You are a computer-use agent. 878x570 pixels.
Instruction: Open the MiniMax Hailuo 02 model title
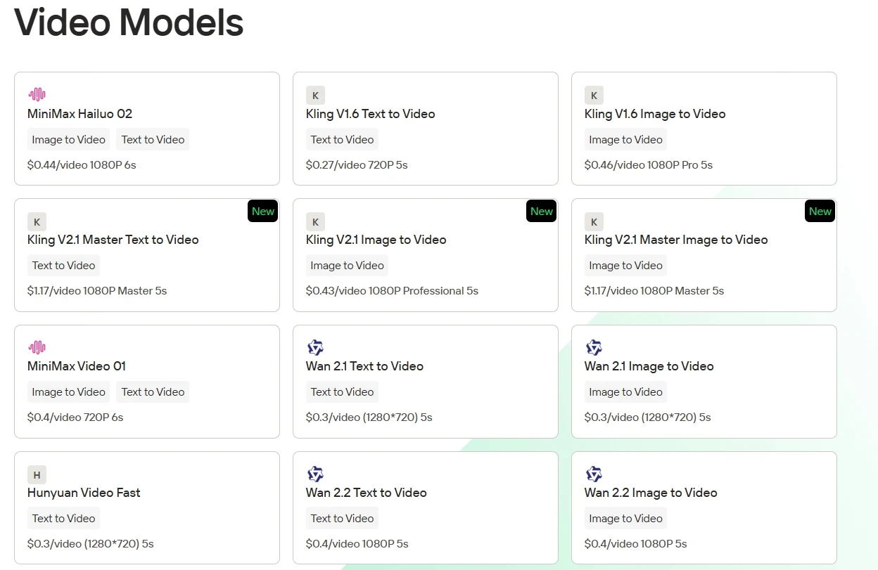[79, 114]
